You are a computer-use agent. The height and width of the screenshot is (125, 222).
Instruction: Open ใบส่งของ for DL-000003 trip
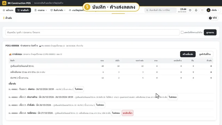[x=100, y=105]
